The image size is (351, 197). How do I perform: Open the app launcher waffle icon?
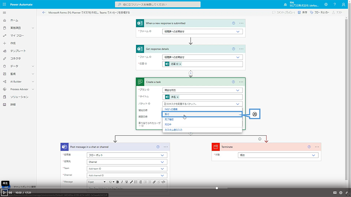(x=4, y=4)
